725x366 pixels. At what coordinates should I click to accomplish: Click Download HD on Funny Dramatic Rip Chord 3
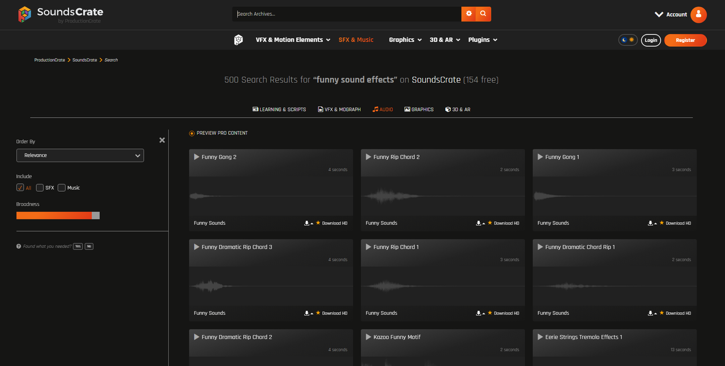click(x=335, y=313)
